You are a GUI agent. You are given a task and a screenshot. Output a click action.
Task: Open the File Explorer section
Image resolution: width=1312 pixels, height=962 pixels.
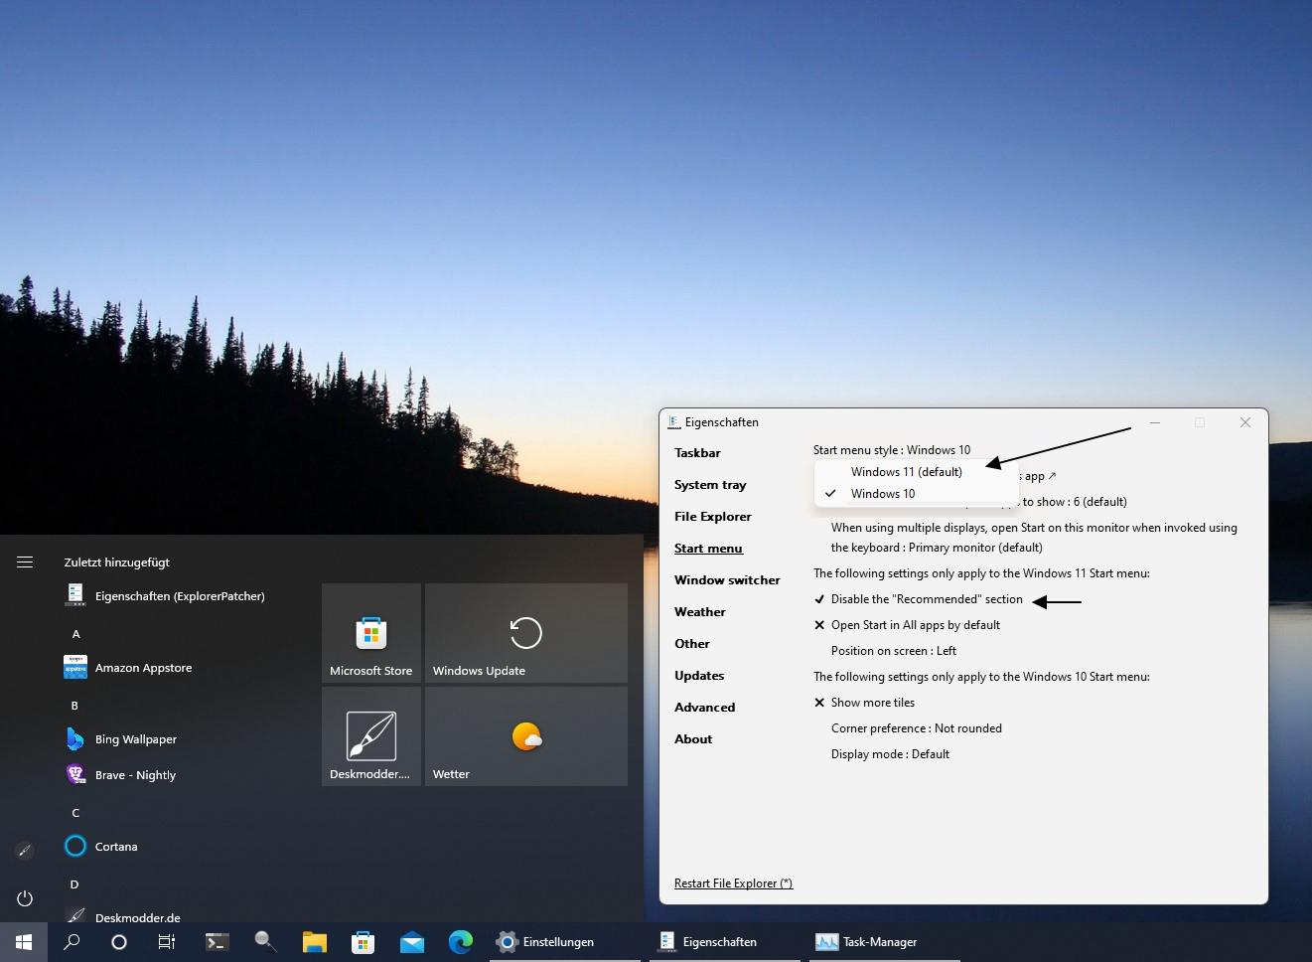coord(713,517)
